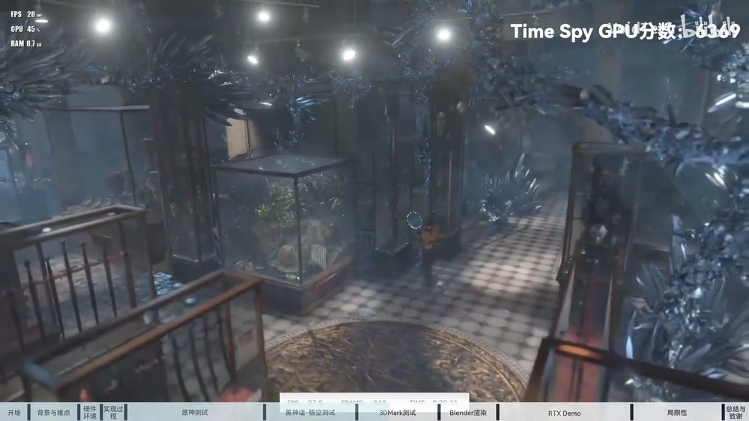Click the CPU 45% overlay readout

(x=25, y=29)
